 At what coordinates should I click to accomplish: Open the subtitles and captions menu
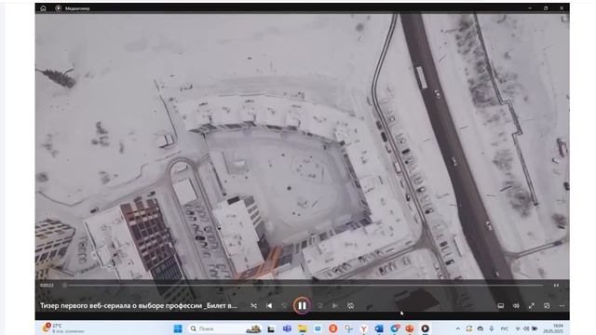tap(501, 306)
